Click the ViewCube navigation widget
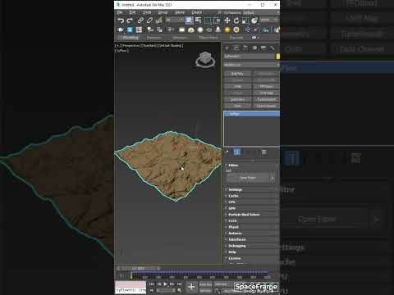The image size is (394, 295). [205, 59]
